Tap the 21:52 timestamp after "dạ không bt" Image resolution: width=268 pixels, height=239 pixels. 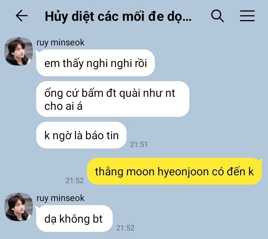coord(125,228)
